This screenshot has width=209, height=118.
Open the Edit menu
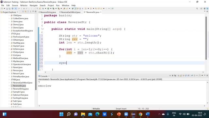pyautogui.click(x=8, y=5)
